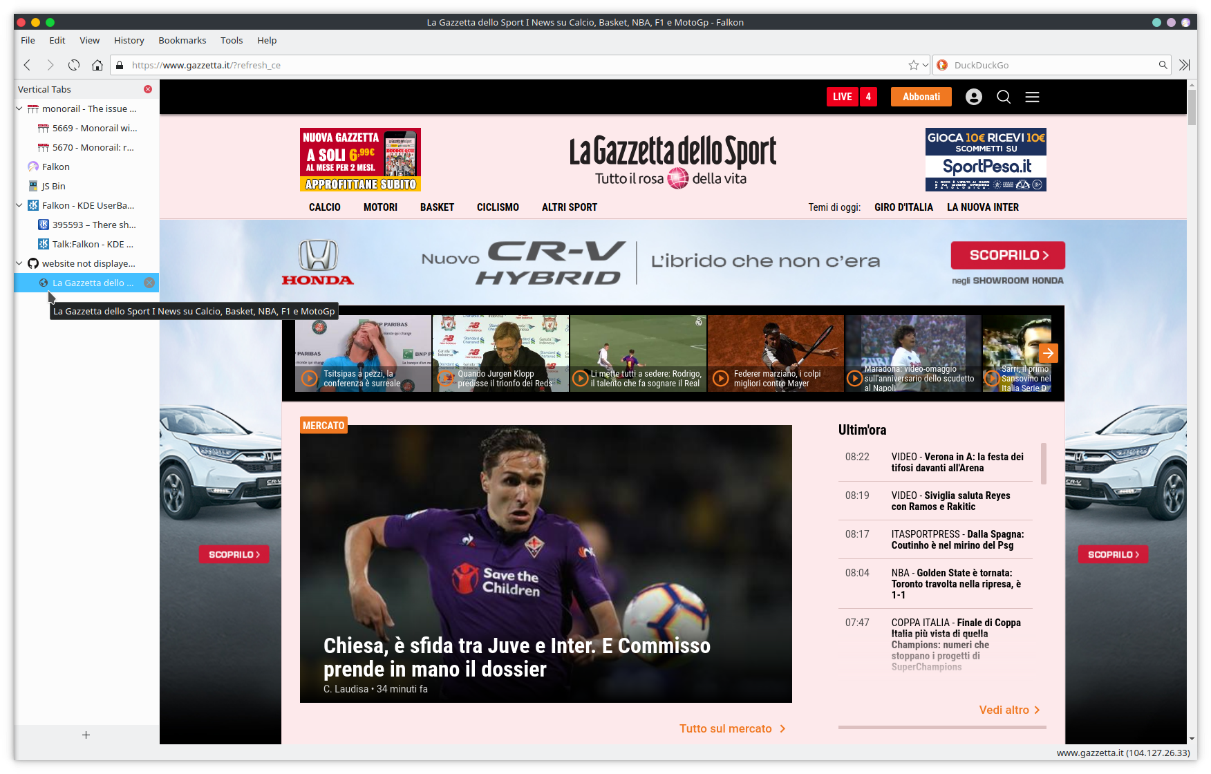Screen dimensions: 1211x774
Task: Open the Bookmarks menu
Action: [x=182, y=40]
